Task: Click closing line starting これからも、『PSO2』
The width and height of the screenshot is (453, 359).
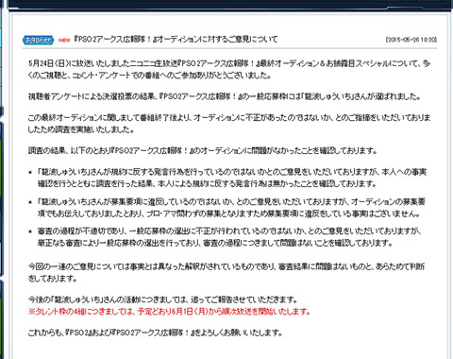Action: click(155, 333)
